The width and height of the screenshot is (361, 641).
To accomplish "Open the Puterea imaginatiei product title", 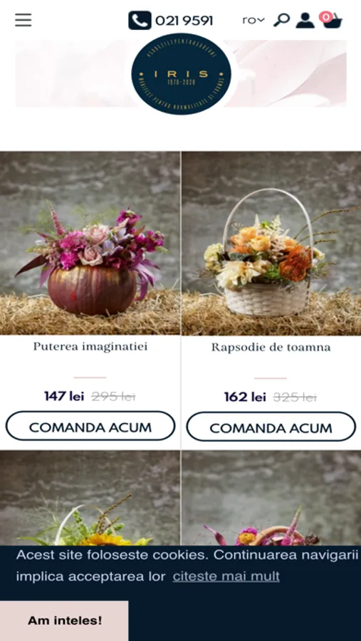I will pyautogui.click(x=90, y=347).
